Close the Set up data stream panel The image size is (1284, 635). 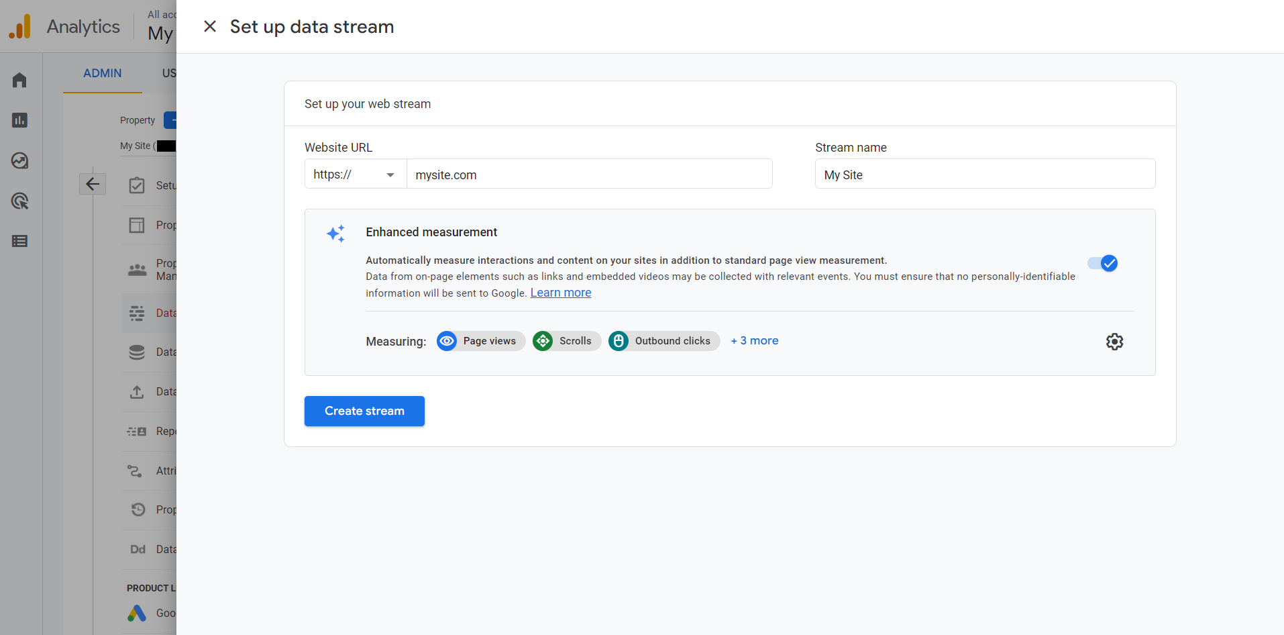[210, 26]
